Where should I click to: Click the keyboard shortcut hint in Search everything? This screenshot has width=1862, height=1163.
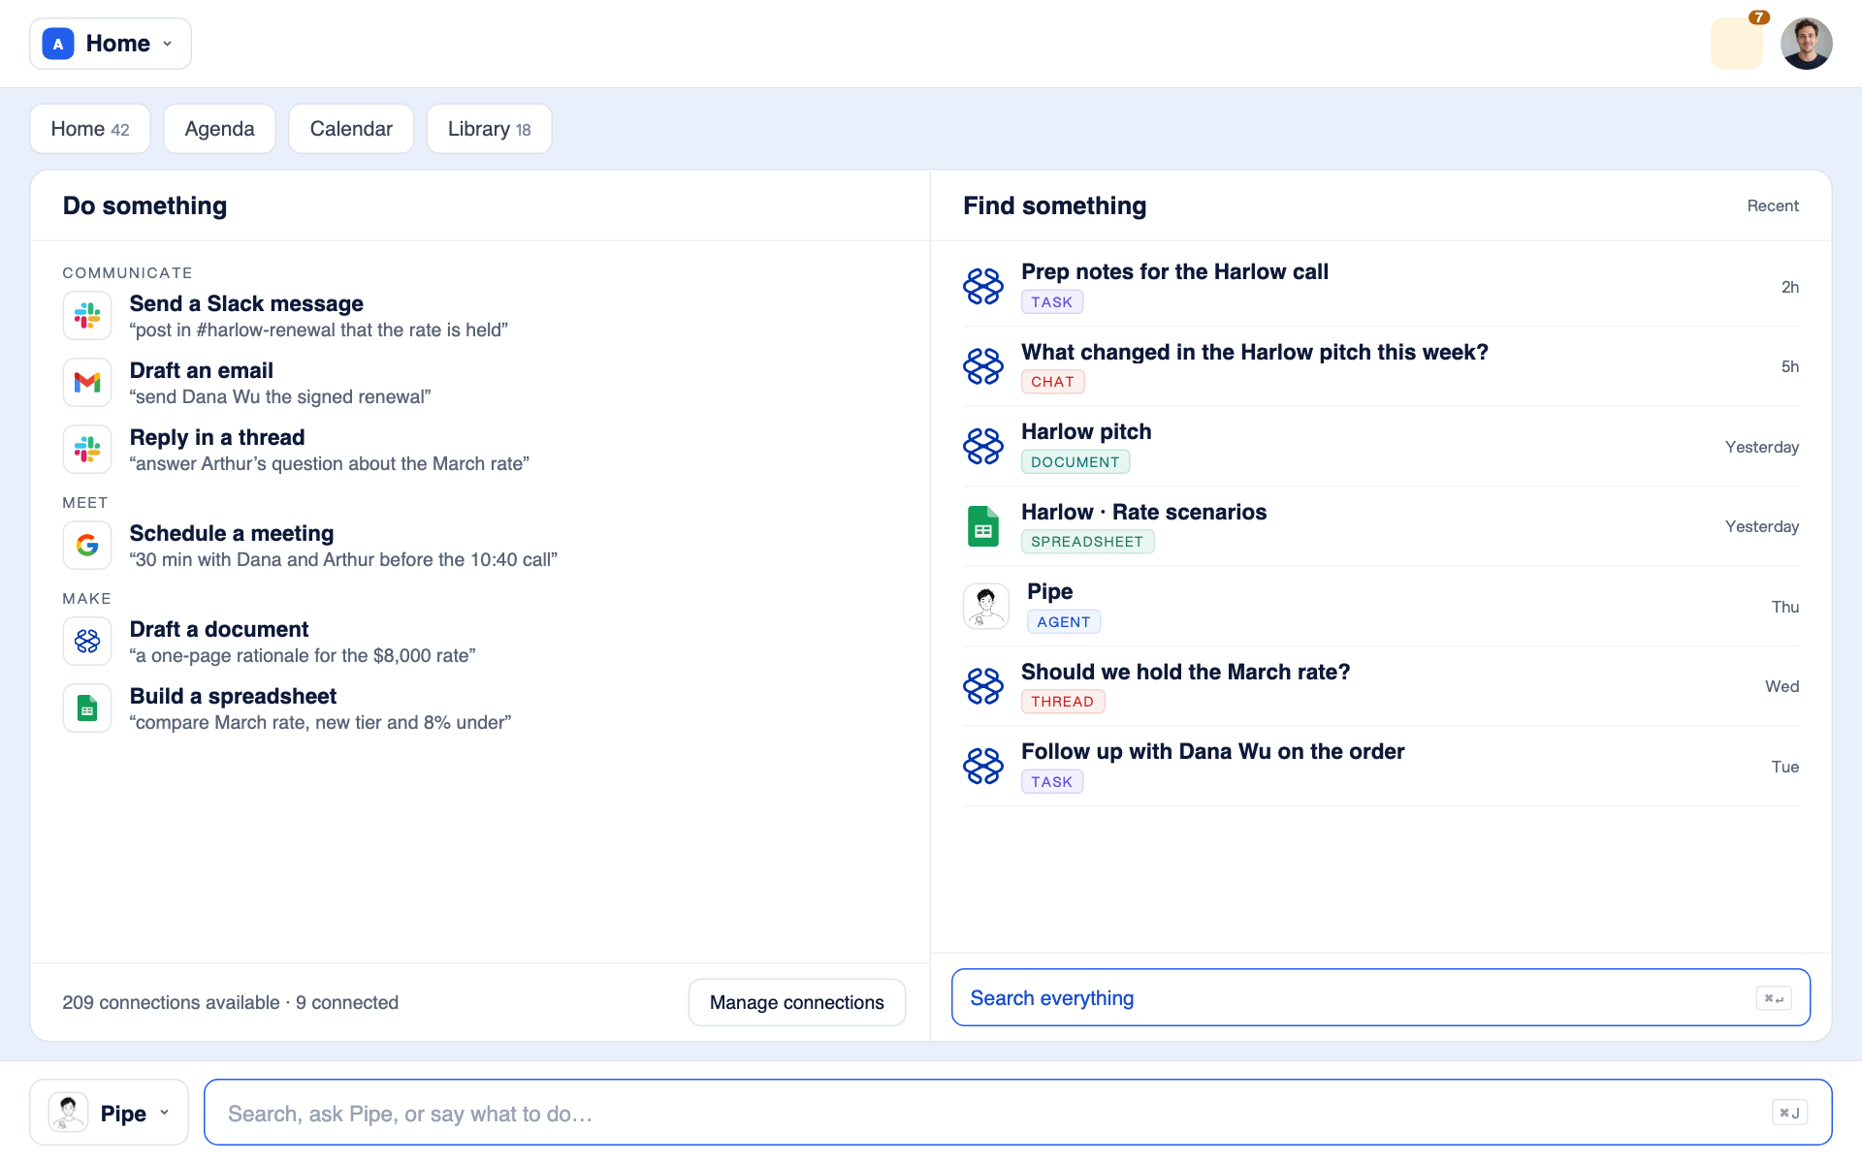click(1774, 998)
